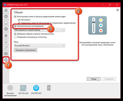123x101 pixels.
Task: Close the DAEMON Tools Lite window
Action: tap(117, 5)
